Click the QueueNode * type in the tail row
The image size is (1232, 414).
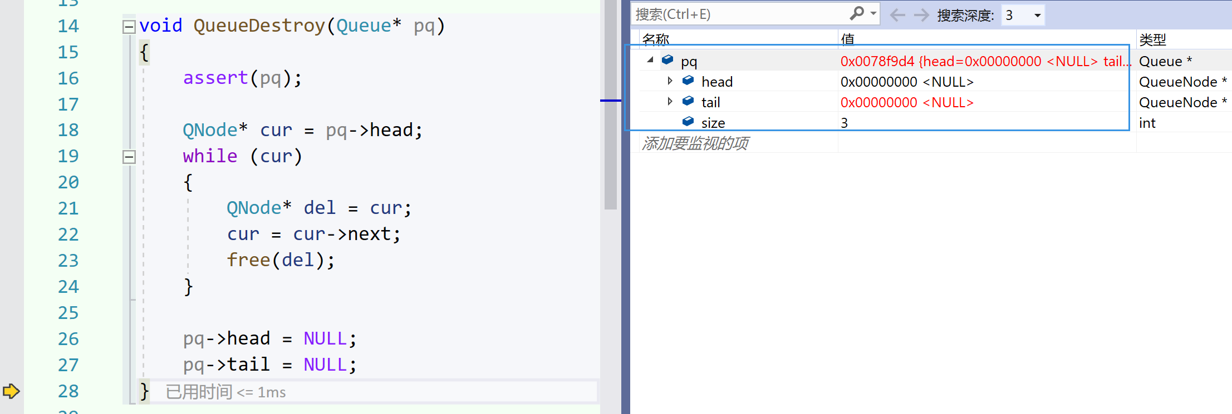click(1183, 102)
